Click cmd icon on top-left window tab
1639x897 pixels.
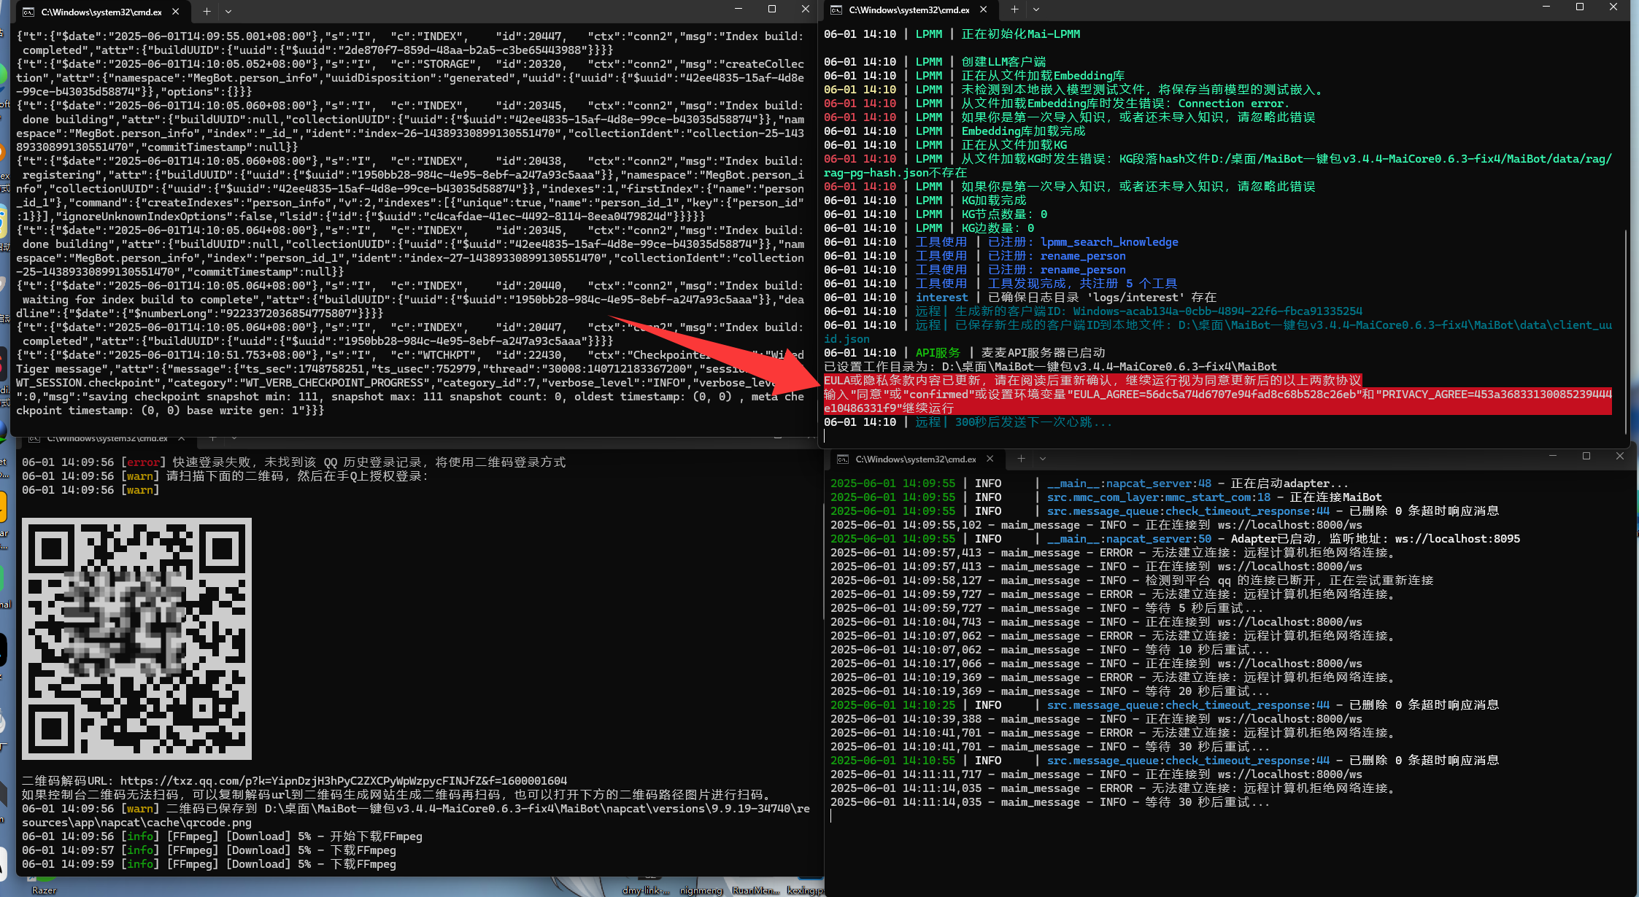click(28, 12)
